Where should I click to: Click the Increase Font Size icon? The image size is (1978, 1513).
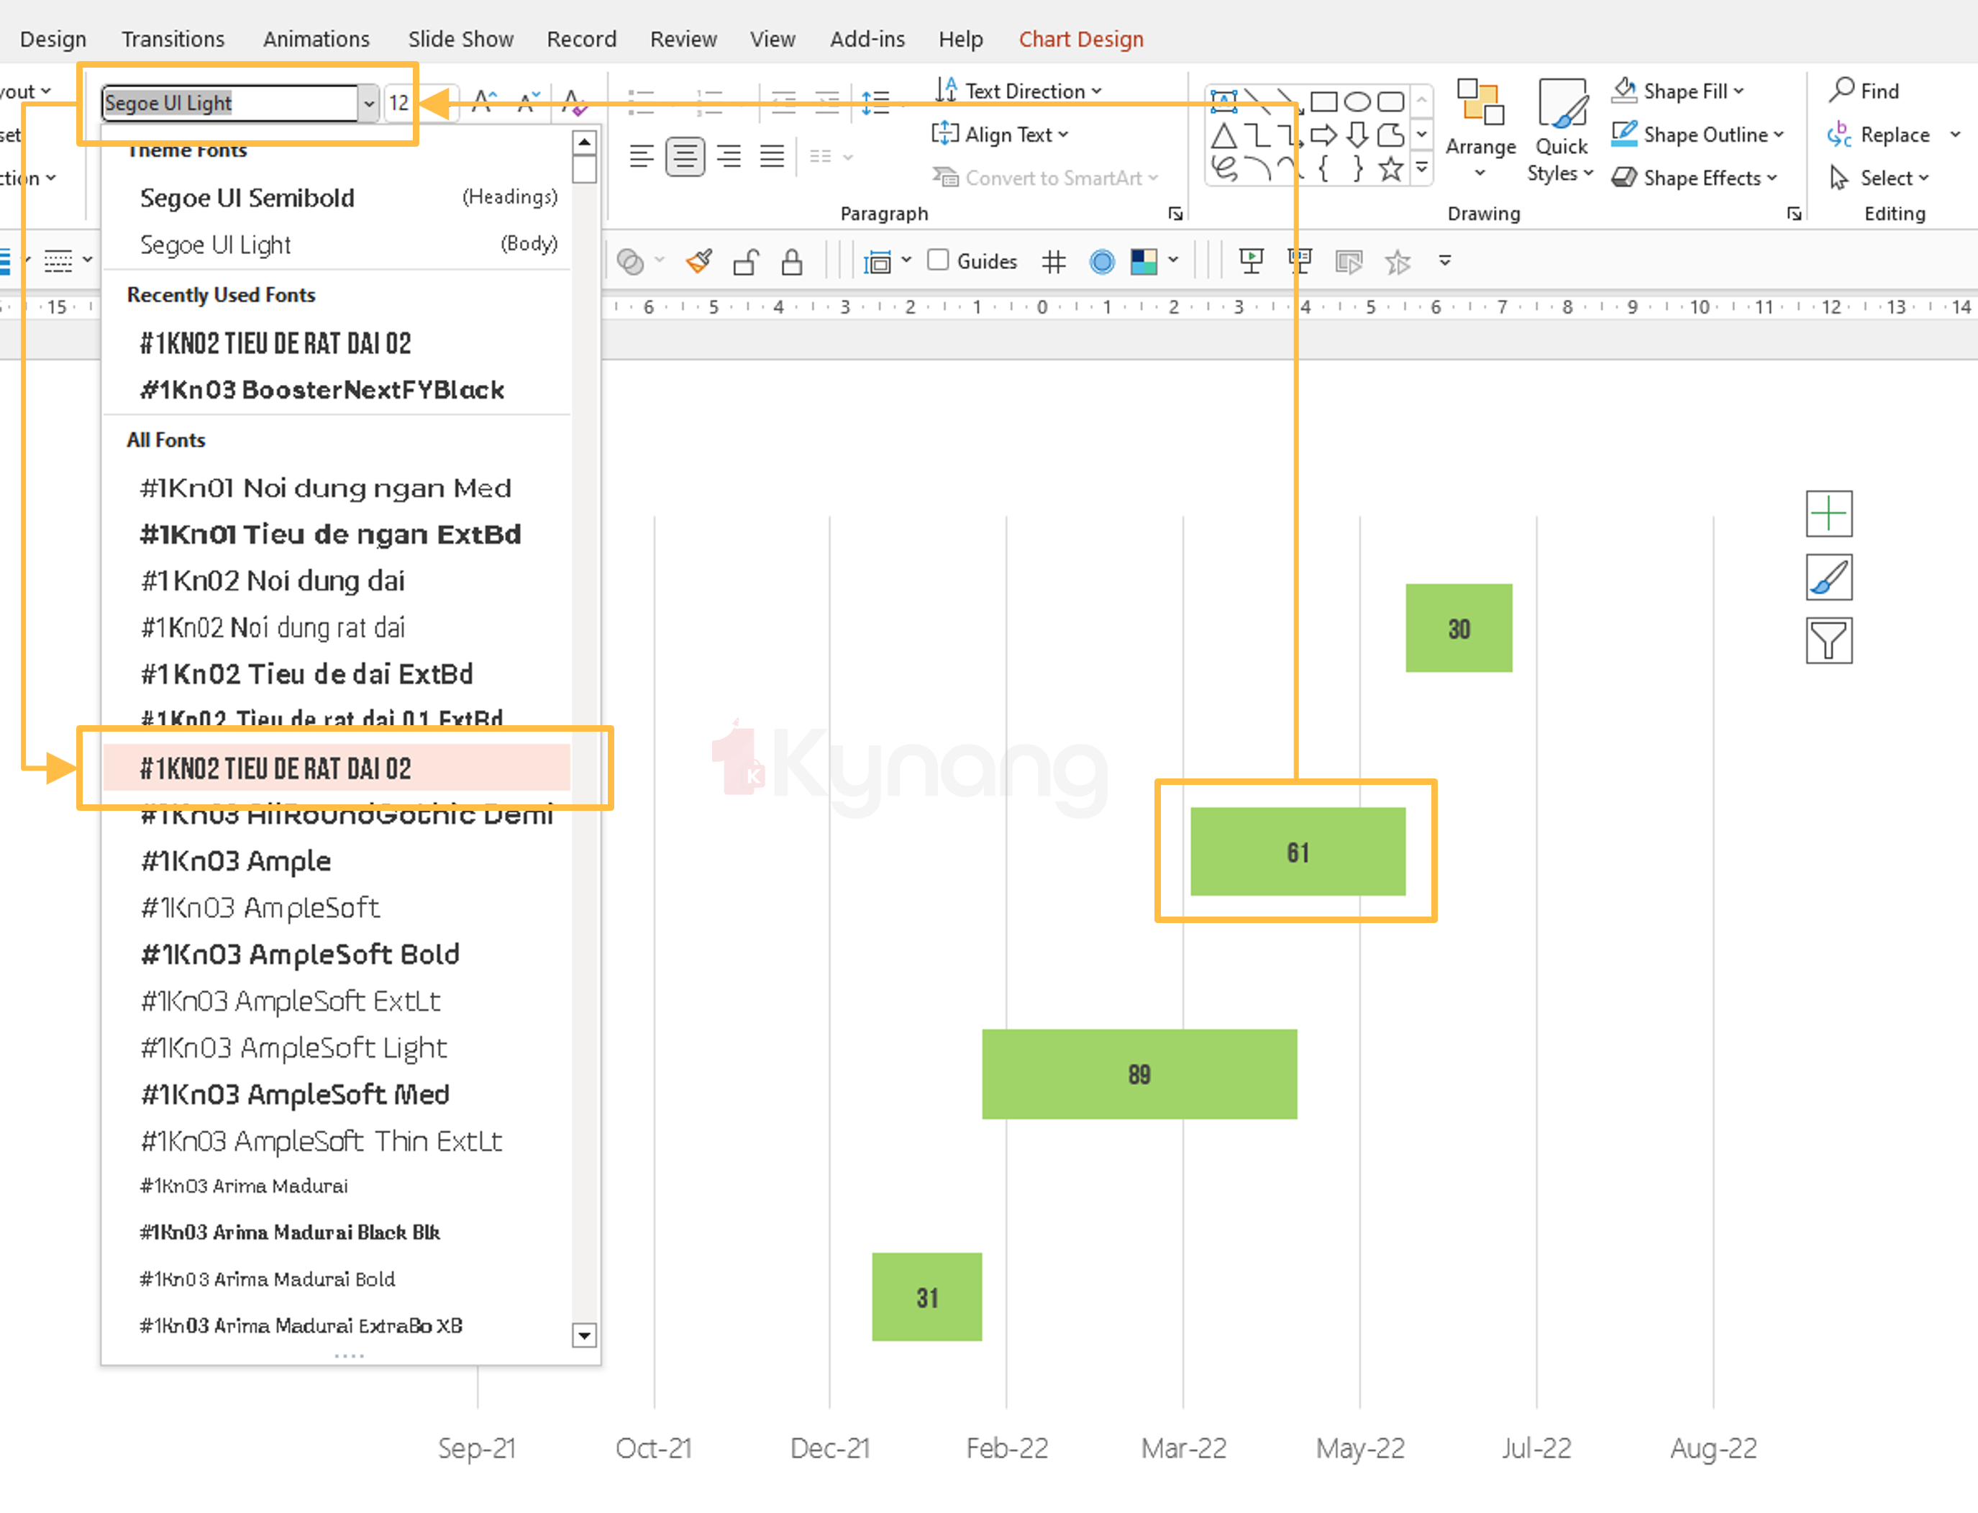(486, 101)
